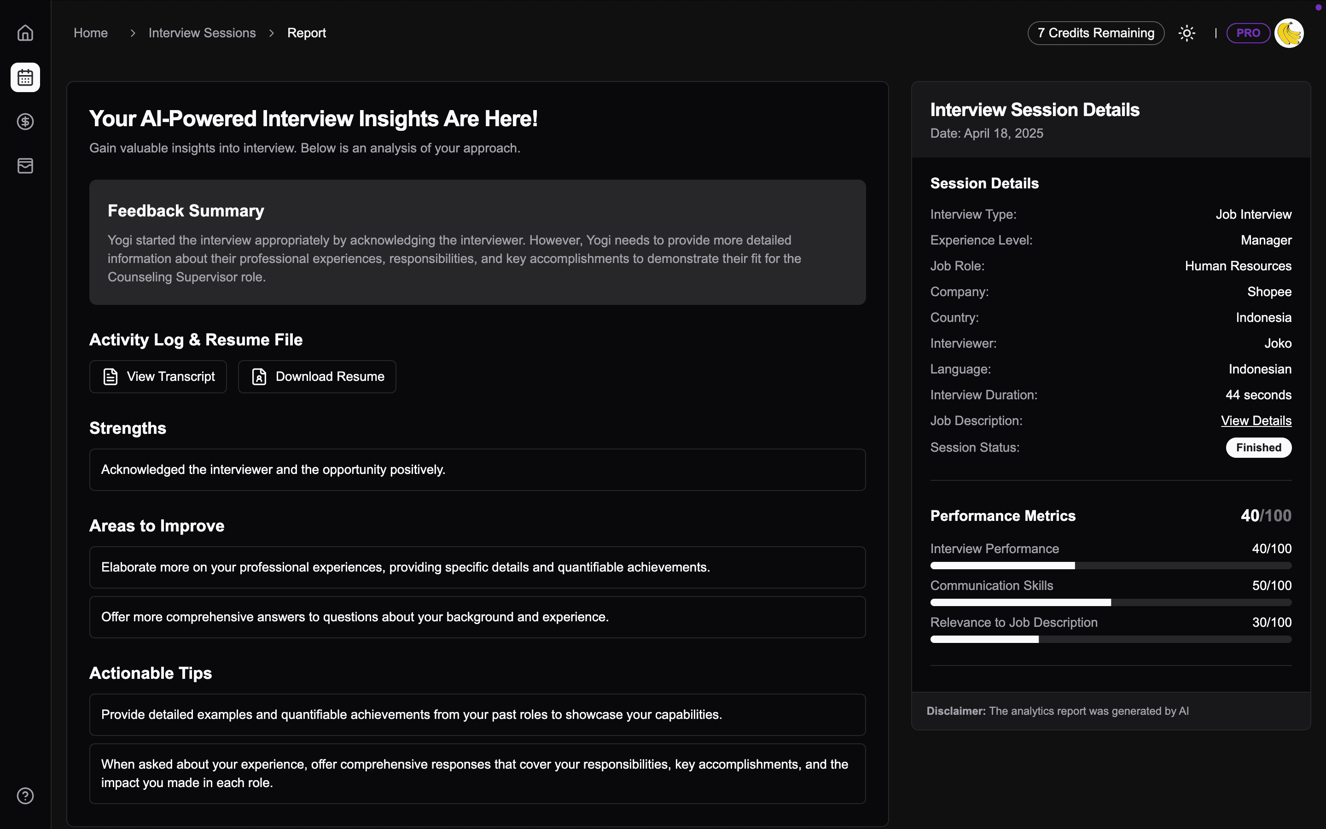This screenshot has width=1326, height=829.
Task: Open View Transcript
Action: [158, 376]
